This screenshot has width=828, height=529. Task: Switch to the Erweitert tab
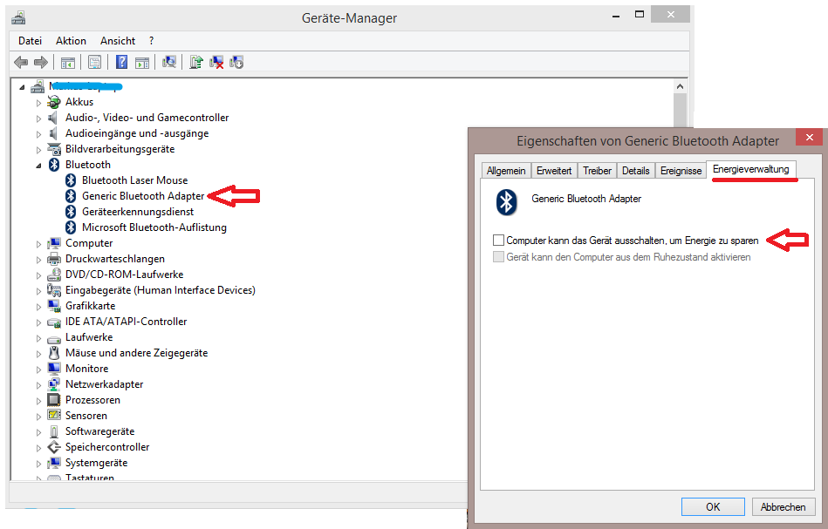point(554,170)
